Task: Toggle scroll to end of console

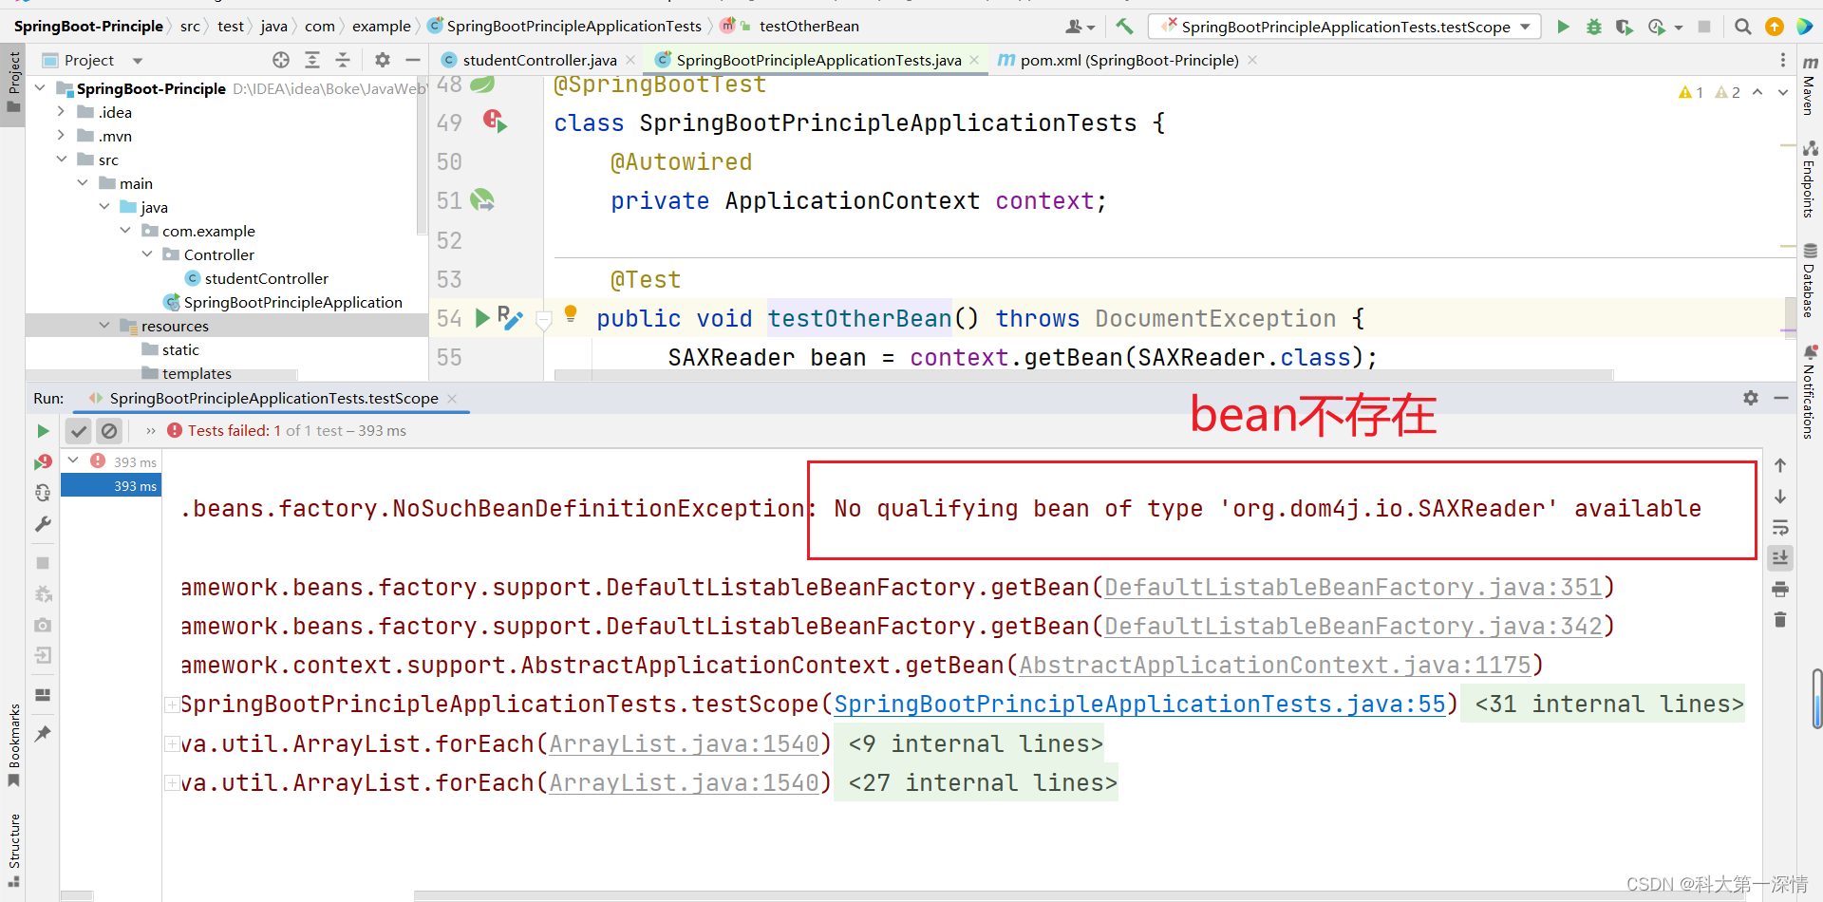Action: pos(1780,558)
